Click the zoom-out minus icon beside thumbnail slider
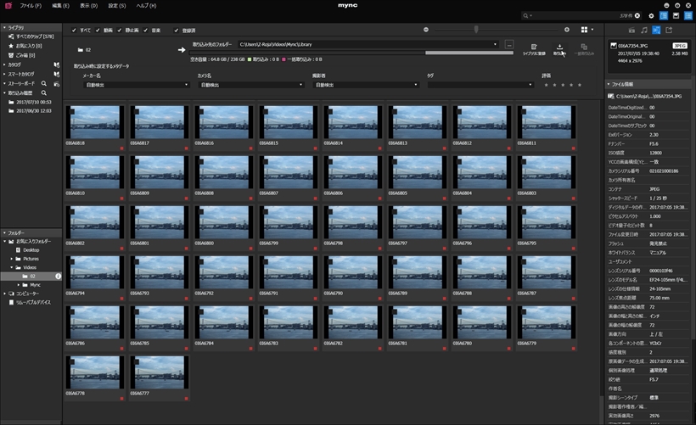Viewport: 696px width, 425px height. [x=426, y=30]
